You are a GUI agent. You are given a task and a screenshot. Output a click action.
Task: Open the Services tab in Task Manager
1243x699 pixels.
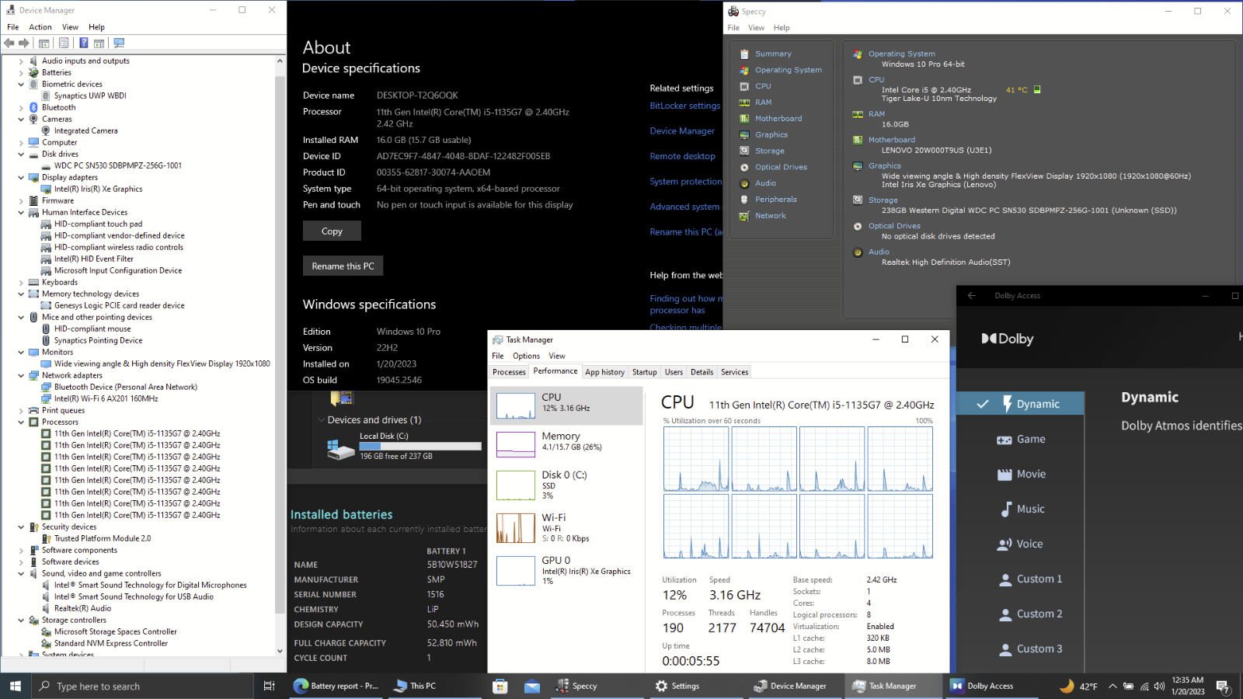coord(734,372)
